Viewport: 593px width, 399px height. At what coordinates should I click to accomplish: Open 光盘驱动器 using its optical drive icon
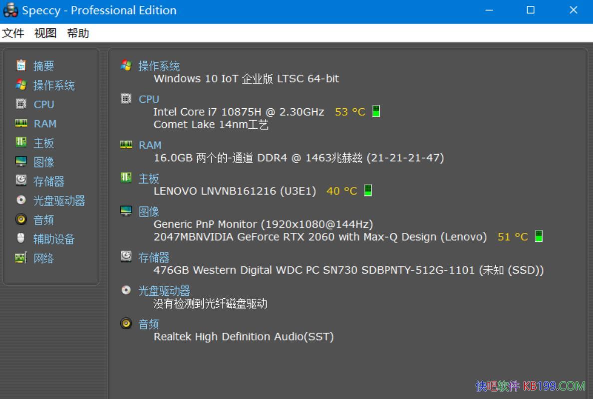(21, 200)
